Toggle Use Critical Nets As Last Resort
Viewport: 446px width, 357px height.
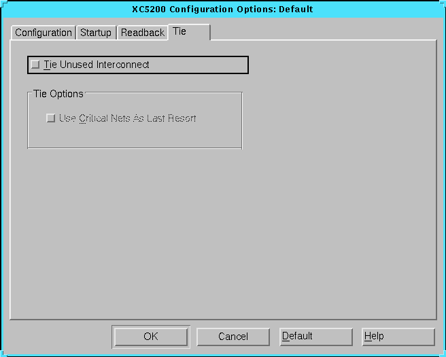coord(50,118)
